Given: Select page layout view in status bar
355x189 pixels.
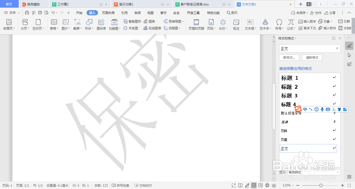Looking at the screenshot, I should tap(254, 185).
